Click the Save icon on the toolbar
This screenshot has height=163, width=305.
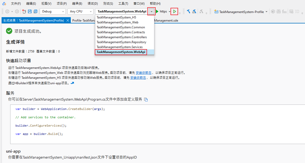tap(30, 11)
